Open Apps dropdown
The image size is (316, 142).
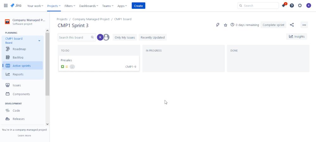[x=122, y=6]
